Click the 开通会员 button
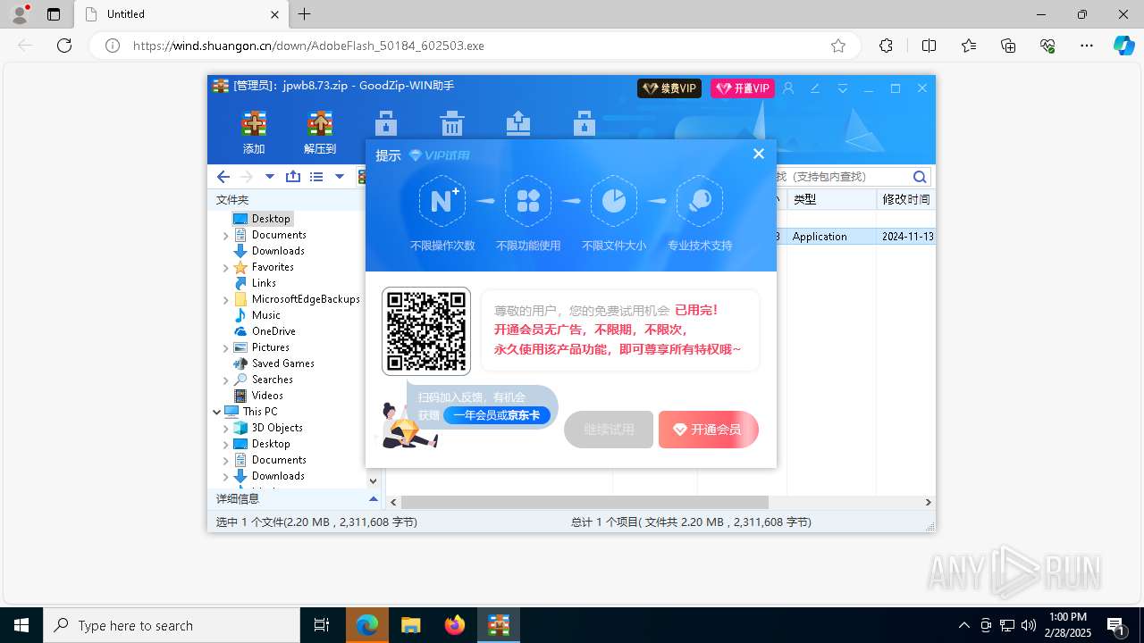1144x643 pixels. coord(709,430)
